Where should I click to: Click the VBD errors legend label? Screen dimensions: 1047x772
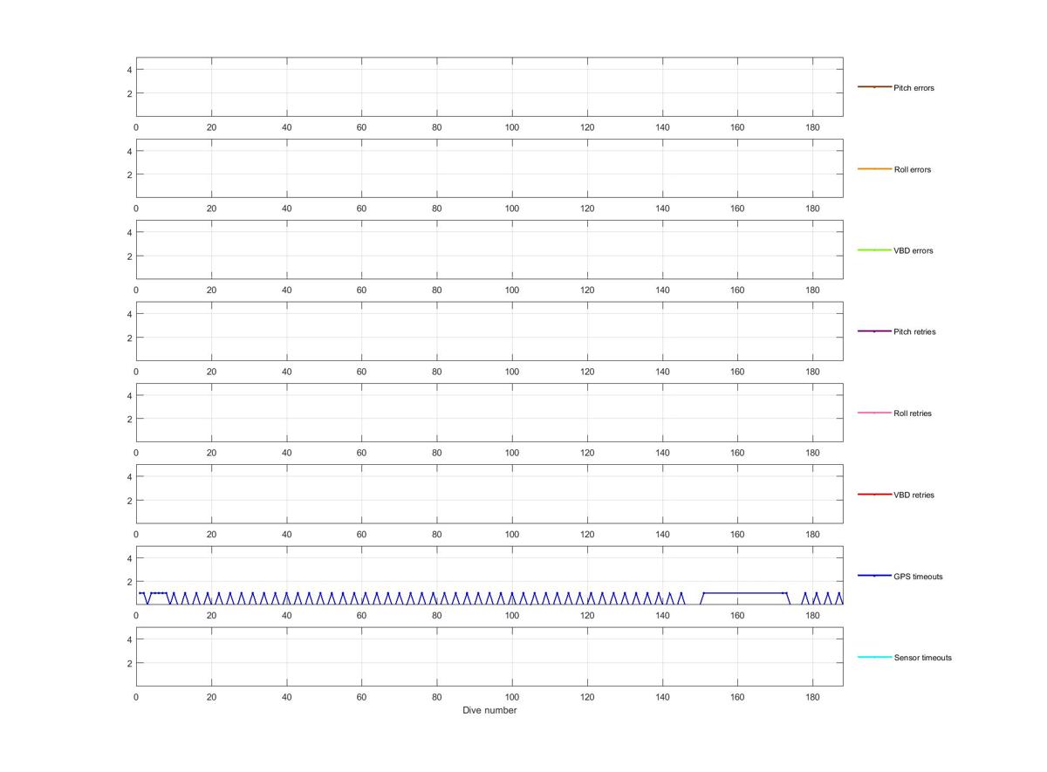(x=914, y=251)
